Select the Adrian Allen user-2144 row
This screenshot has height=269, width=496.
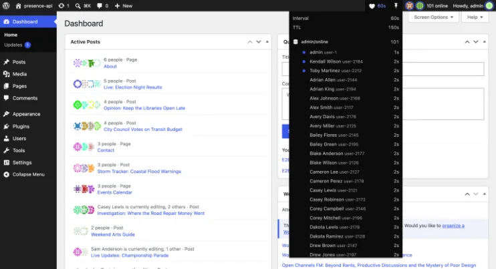coord(346,80)
